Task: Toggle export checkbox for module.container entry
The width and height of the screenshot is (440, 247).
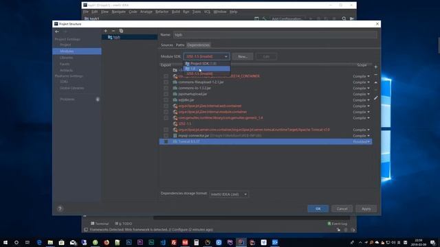Action: (x=166, y=112)
